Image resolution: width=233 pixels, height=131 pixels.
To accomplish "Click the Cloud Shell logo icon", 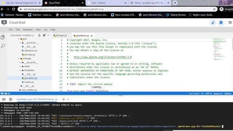I will click(4, 23).
